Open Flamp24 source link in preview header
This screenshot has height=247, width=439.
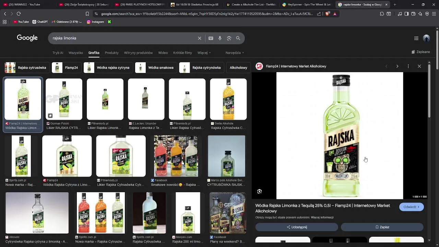[x=296, y=66]
